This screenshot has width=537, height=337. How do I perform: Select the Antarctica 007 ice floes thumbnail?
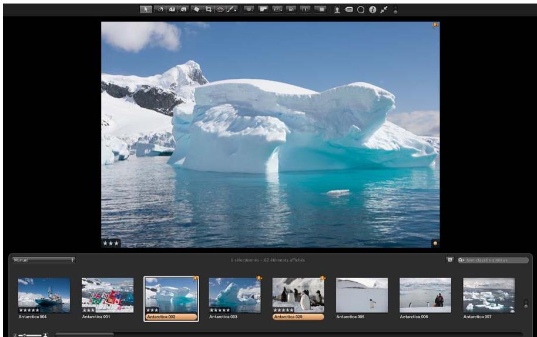pyautogui.click(x=489, y=295)
